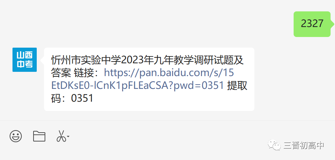Image resolution: width=335 pixels, height=160 pixels.
Task: Click the 答案 word in the message
Action: pyautogui.click(x=61, y=73)
